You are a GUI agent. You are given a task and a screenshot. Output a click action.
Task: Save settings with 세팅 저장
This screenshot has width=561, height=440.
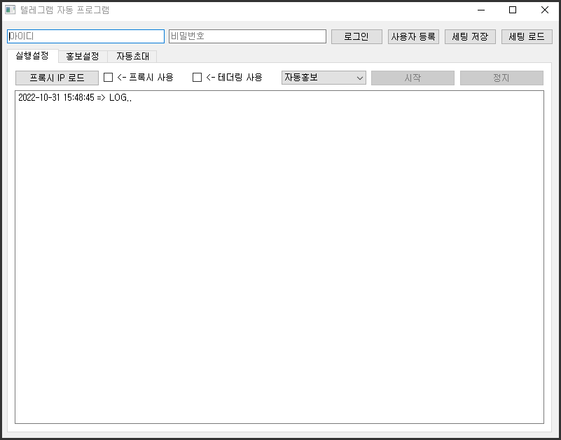pos(470,37)
